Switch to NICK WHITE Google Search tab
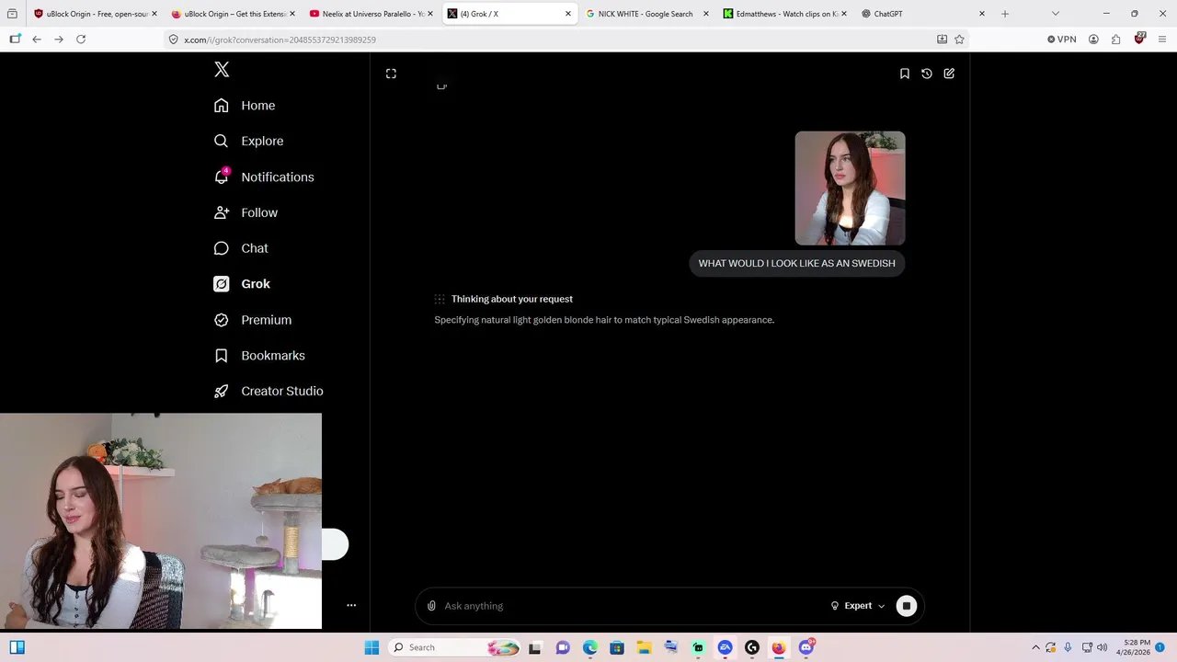Screen dimensions: 1177x662 tap(647, 14)
